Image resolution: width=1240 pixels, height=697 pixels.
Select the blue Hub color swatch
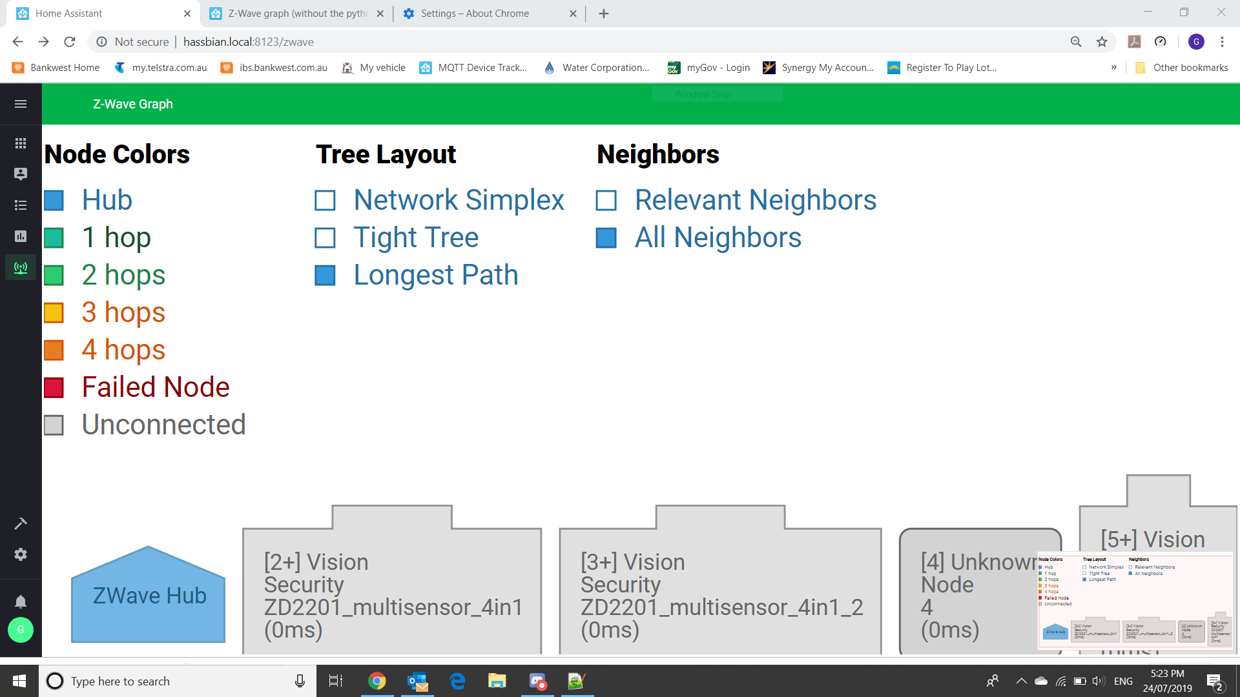click(x=54, y=200)
